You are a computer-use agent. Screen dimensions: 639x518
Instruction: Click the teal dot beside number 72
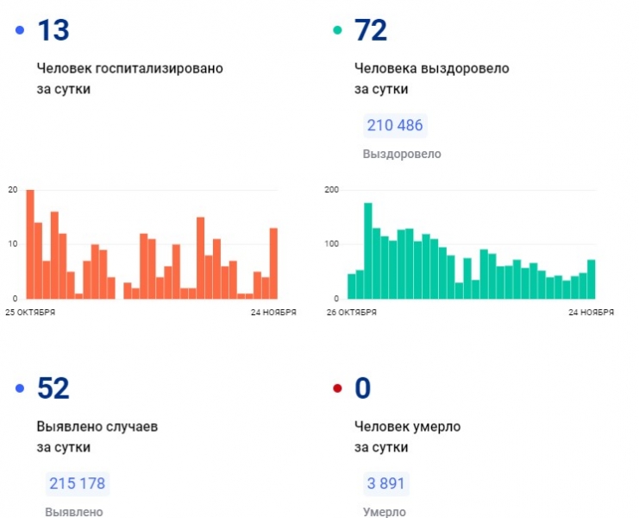tap(337, 31)
